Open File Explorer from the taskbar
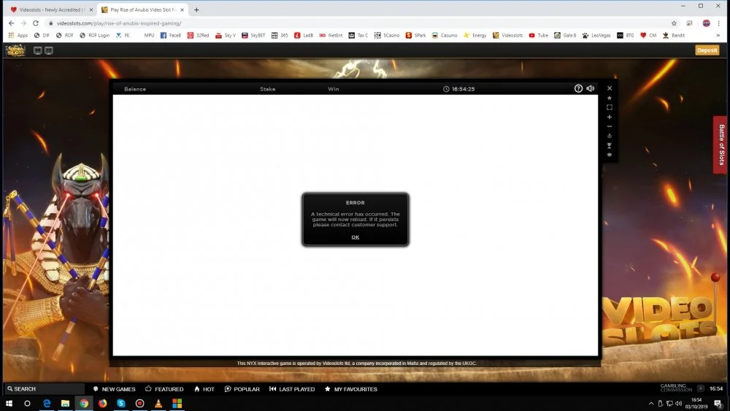Viewport: 730px width, 411px height. click(x=65, y=403)
